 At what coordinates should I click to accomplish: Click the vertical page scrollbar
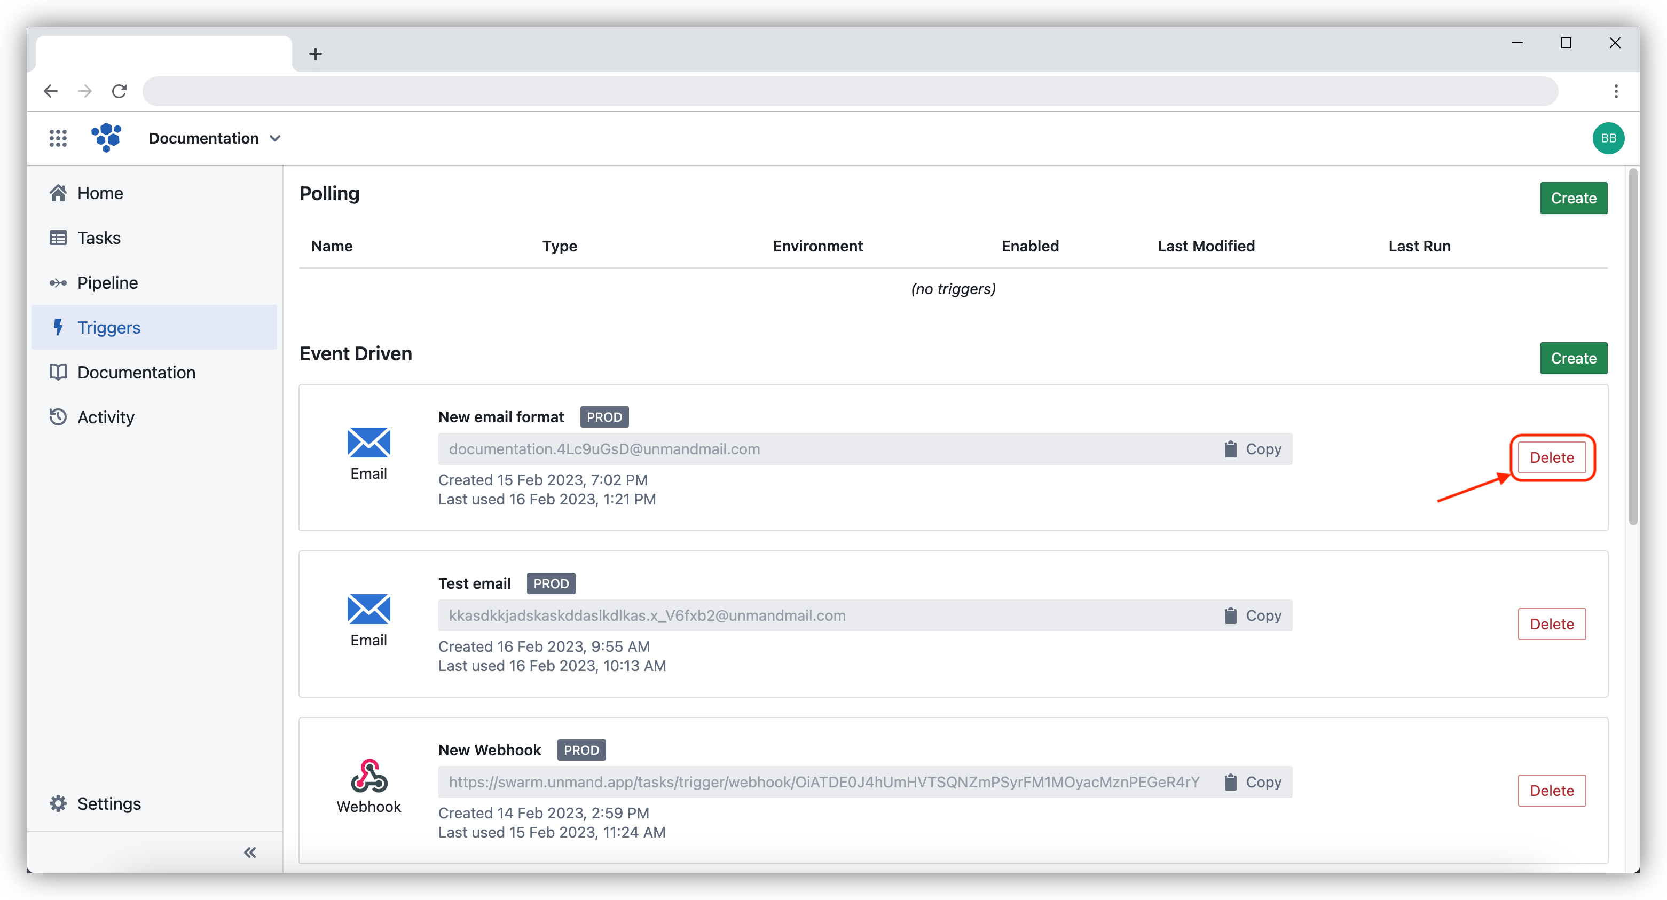tap(1632, 346)
